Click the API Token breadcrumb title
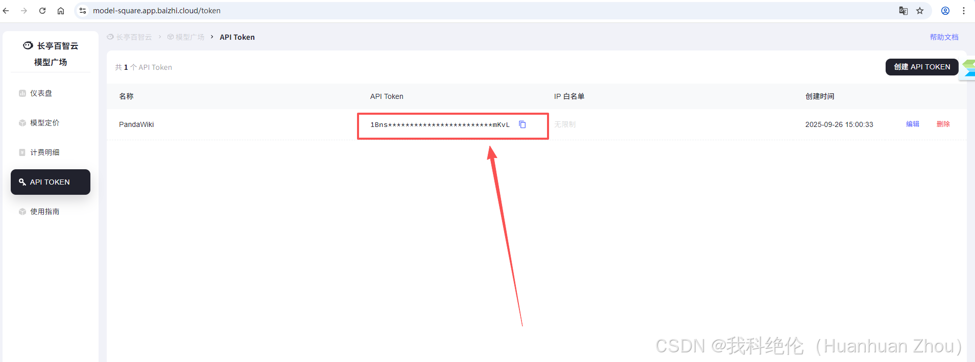 (x=237, y=37)
